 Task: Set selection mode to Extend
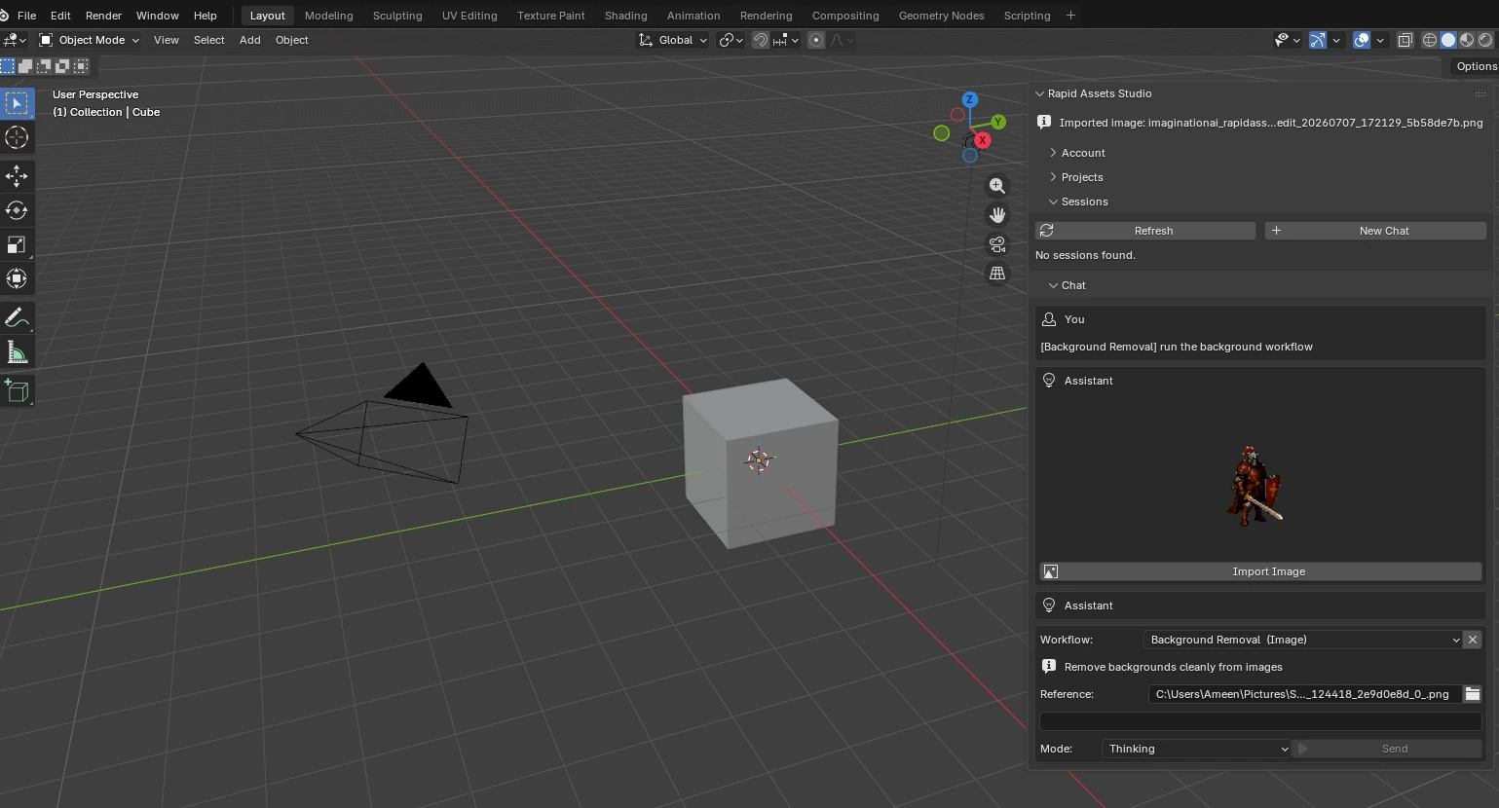(x=25, y=66)
